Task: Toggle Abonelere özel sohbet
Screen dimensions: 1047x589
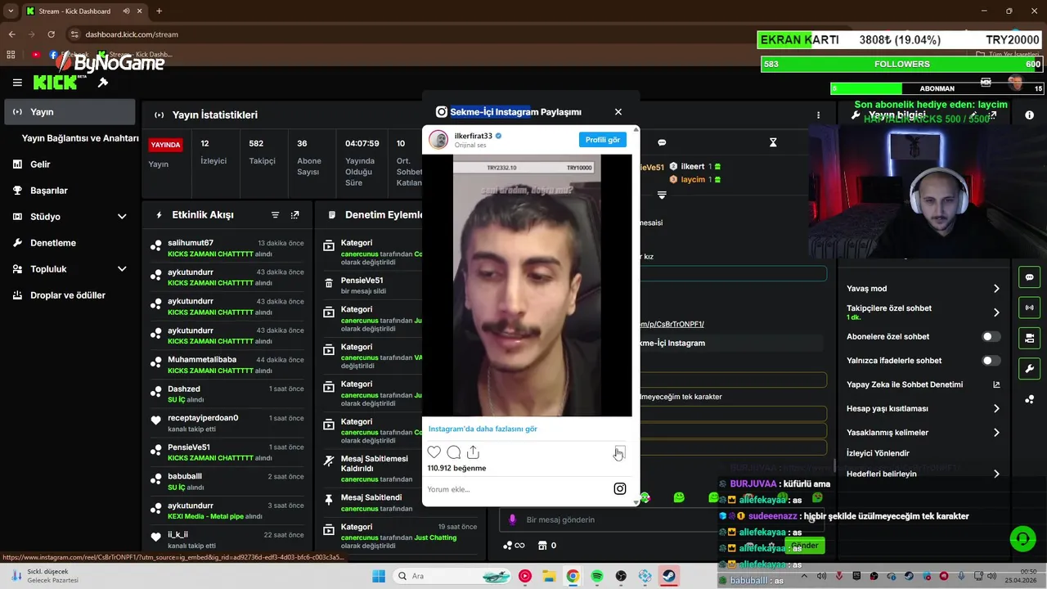Action: click(x=991, y=336)
